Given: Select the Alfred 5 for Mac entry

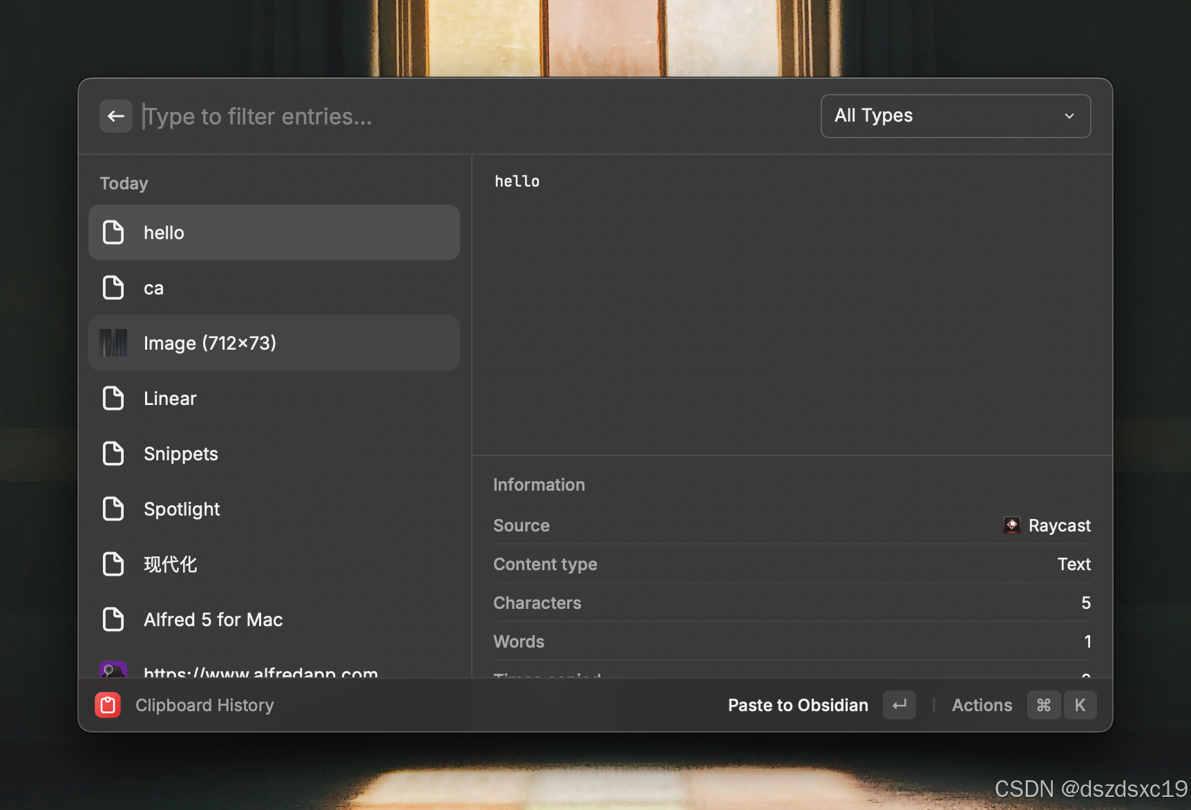Looking at the screenshot, I should click(274, 619).
